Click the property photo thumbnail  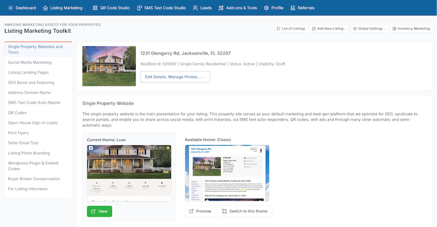[x=109, y=66]
